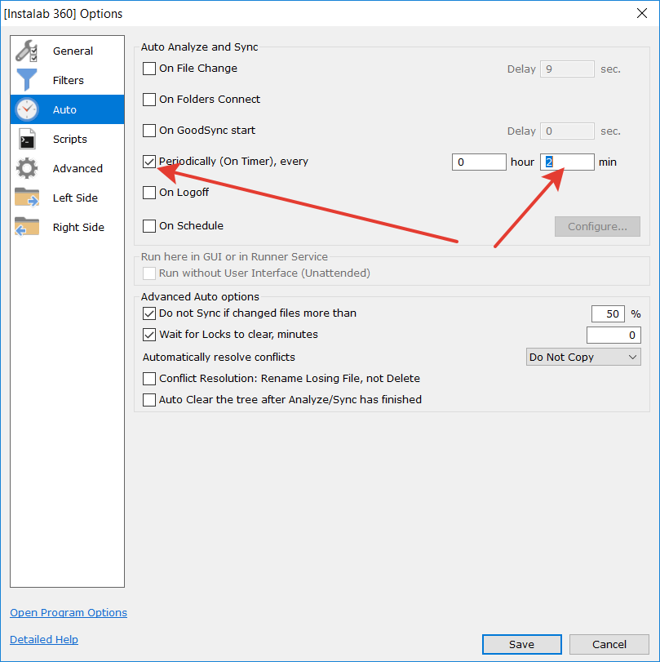Go to the Advanced page
Image resolution: width=660 pixels, height=662 pixels.
point(68,168)
